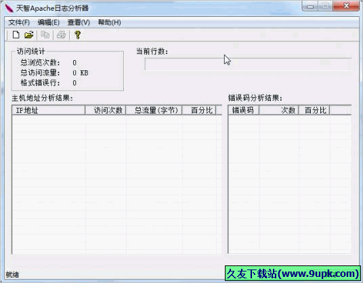This screenshot has width=363, height=283.
Task: Click the feather application icon in title bar
Action: coord(9,8)
